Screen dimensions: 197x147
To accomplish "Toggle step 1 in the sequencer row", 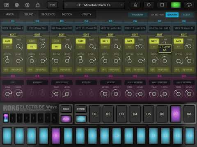I will pyautogui.click(x=7, y=136).
